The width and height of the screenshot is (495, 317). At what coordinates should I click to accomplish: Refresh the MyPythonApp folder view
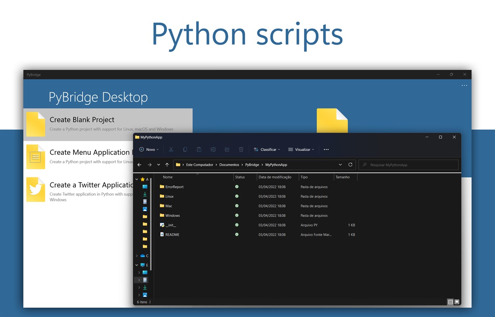point(351,164)
